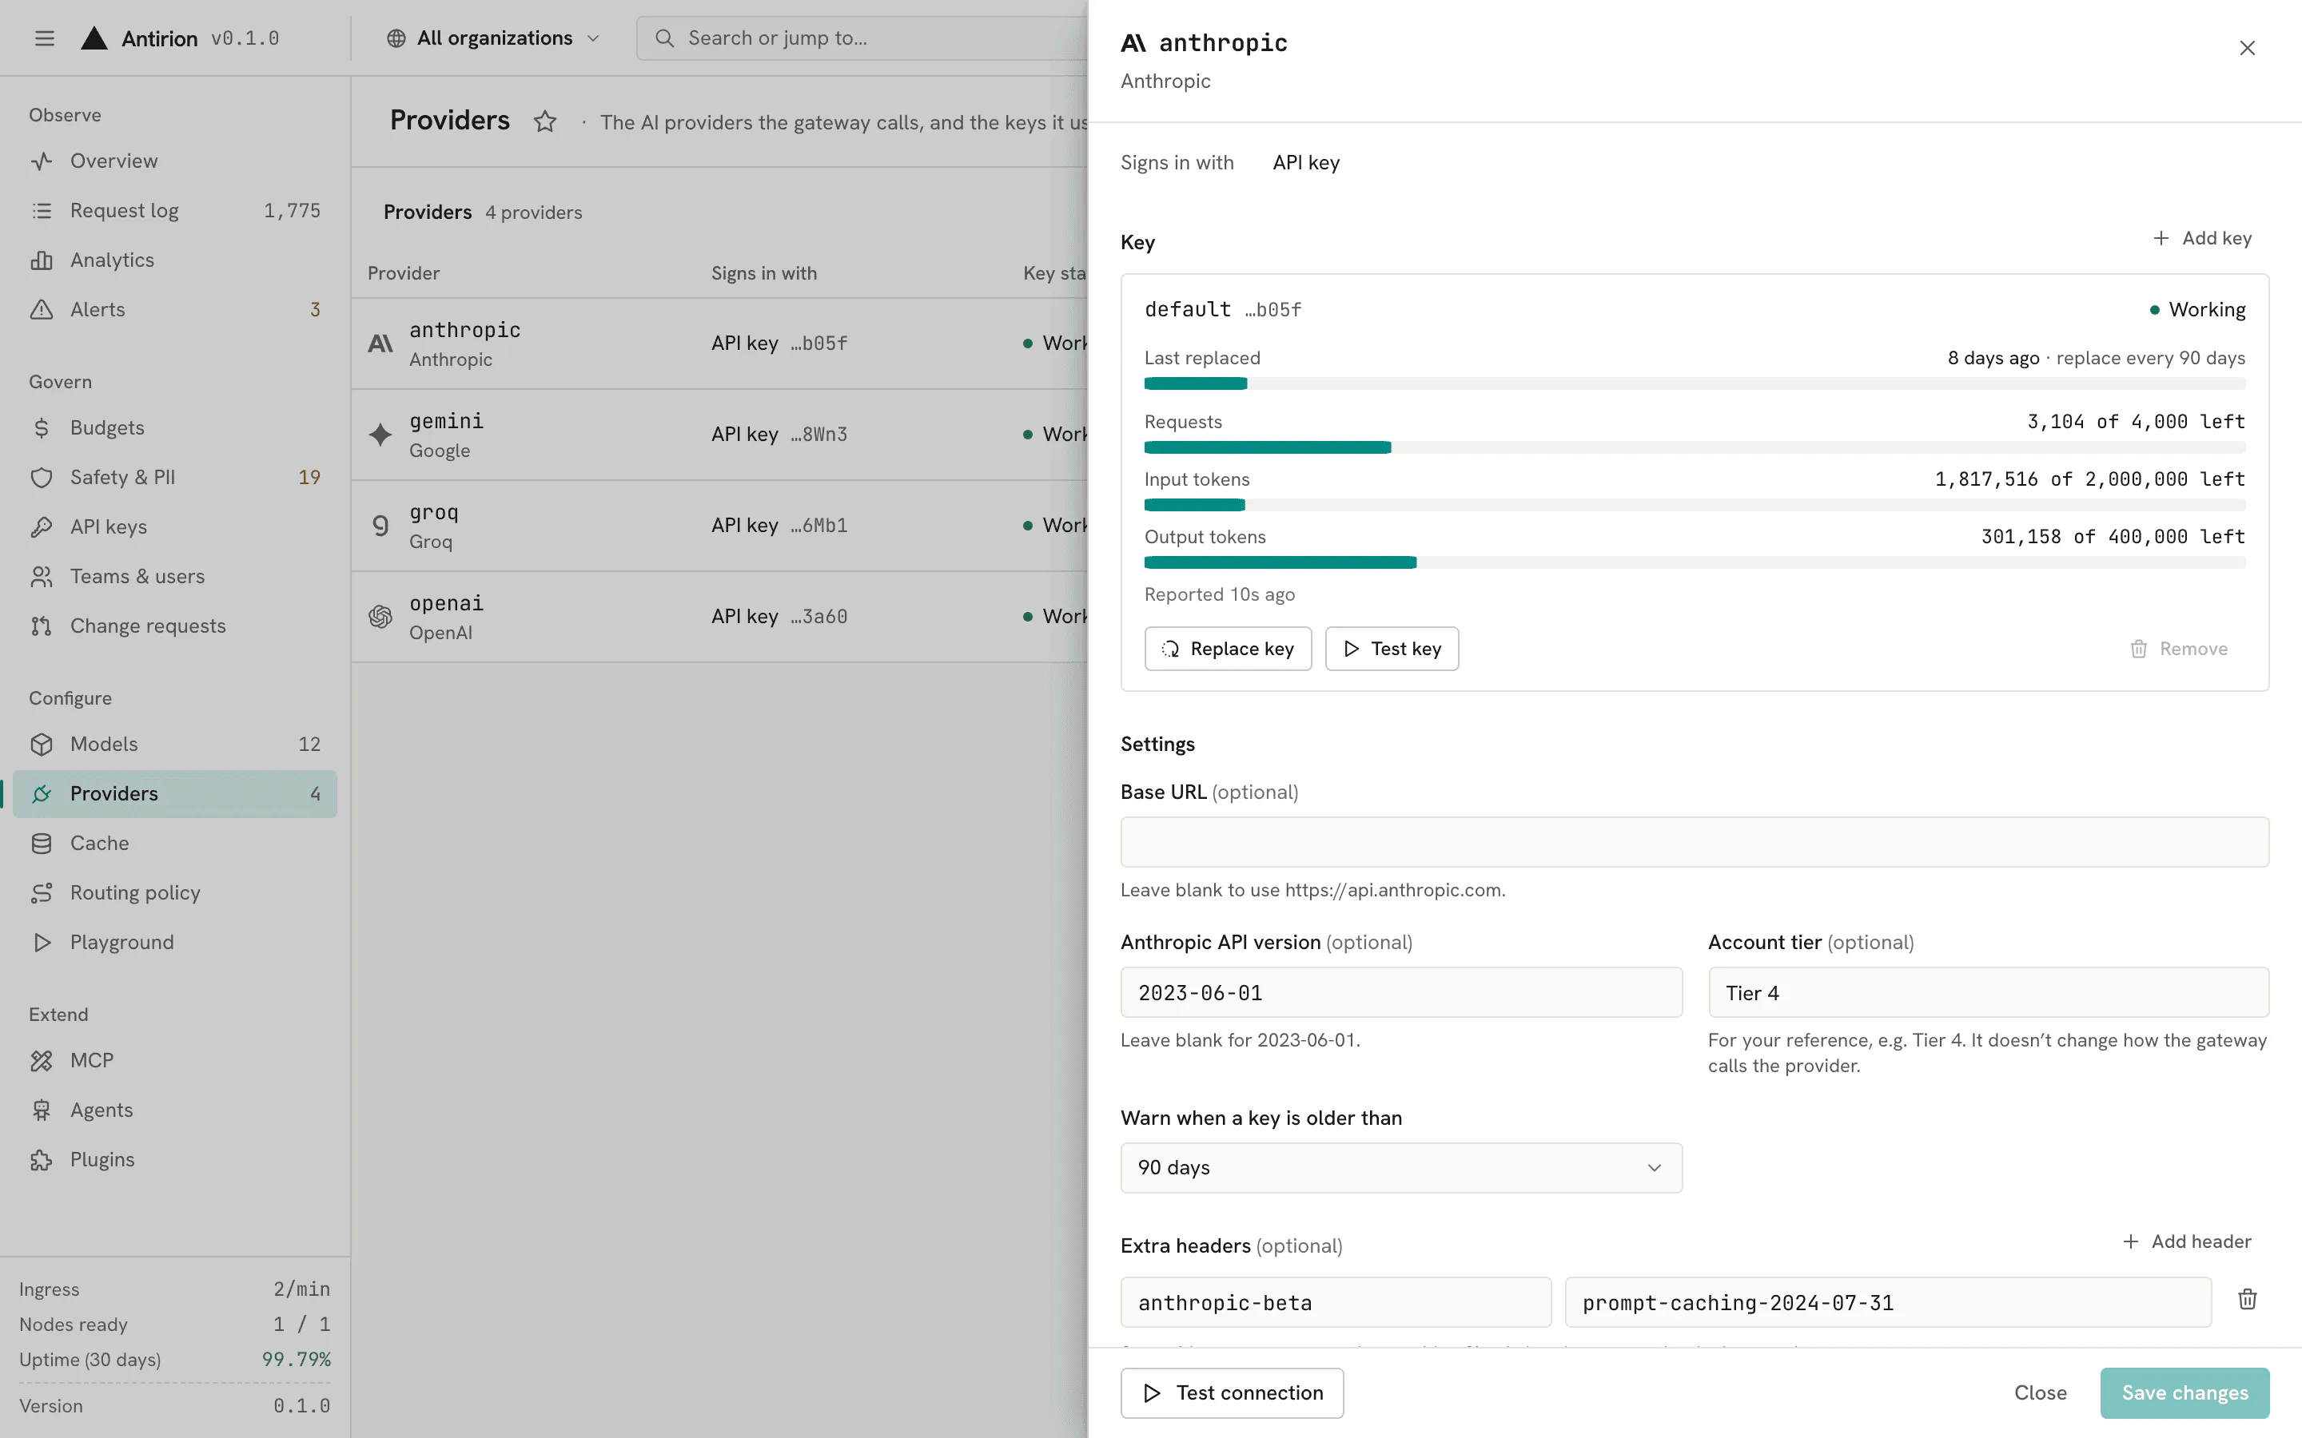The image size is (2302, 1438).
Task: Open Alerts in the sidebar
Action: pos(175,309)
